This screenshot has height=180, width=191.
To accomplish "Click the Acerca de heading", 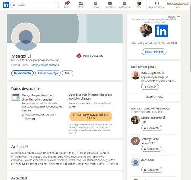I will (x=19, y=147).
